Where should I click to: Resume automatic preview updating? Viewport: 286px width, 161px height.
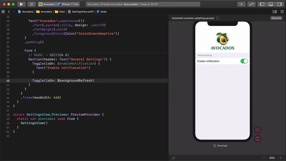coord(276,18)
